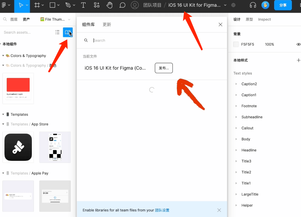
Task: Open the 团队设置 link
Action: tap(162, 210)
